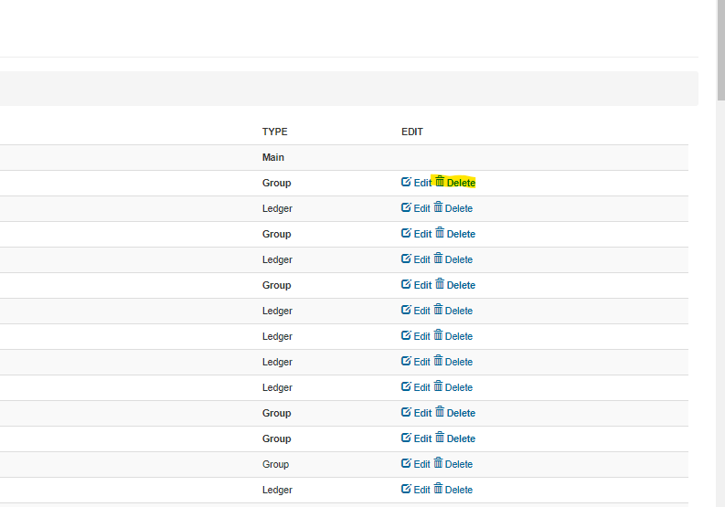The height and width of the screenshot is (507, 725).
Task: Select the Main type row cell
Action: point(273,157)
